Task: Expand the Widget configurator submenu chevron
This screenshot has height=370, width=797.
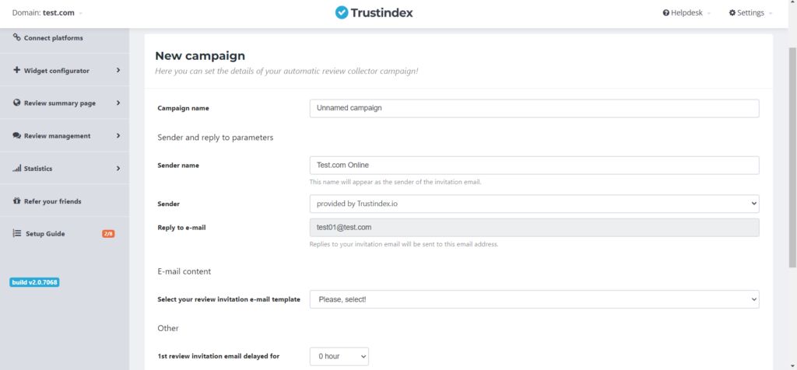Action: tap(118, 71)
